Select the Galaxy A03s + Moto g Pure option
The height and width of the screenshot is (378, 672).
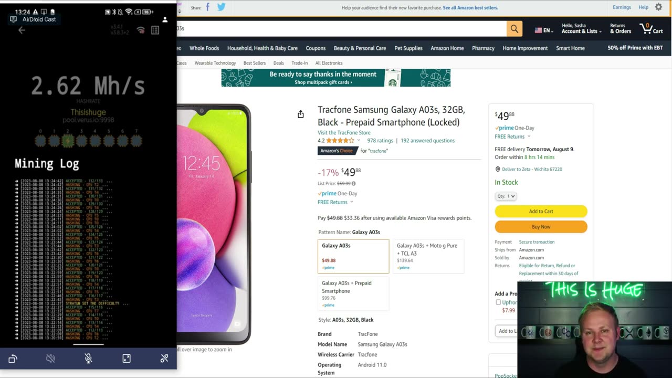pos(428,256)
